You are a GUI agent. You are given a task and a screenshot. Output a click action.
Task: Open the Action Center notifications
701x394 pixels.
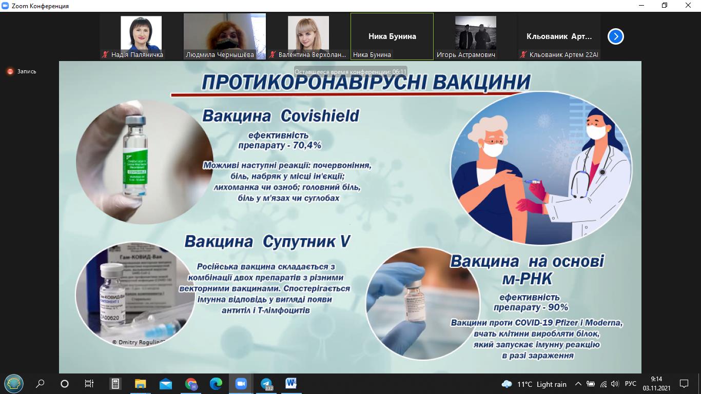(x=684, y=383)
